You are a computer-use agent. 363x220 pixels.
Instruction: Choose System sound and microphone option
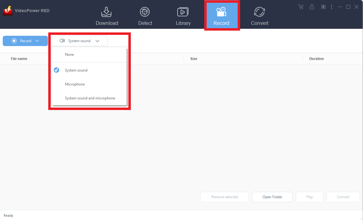point(89,98)
